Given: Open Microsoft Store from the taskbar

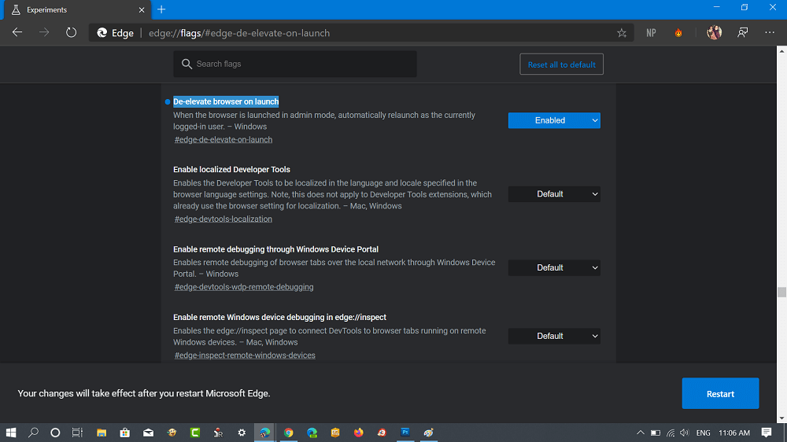Looking at the screenshot, I should (x=124, y=433).
